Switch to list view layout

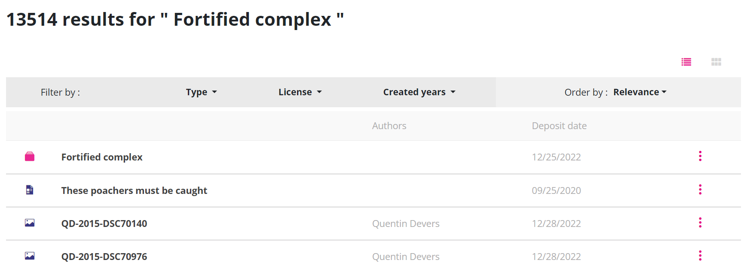(x=686, y=62)
